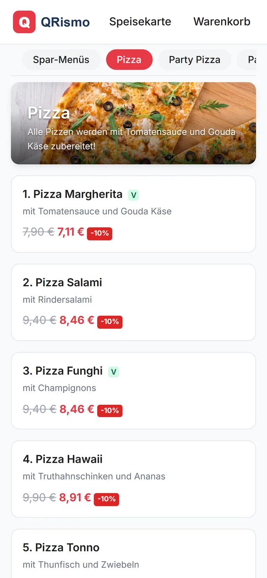
Task: Select the partially visible category after Party Pizza
Action: coord(247,60)
